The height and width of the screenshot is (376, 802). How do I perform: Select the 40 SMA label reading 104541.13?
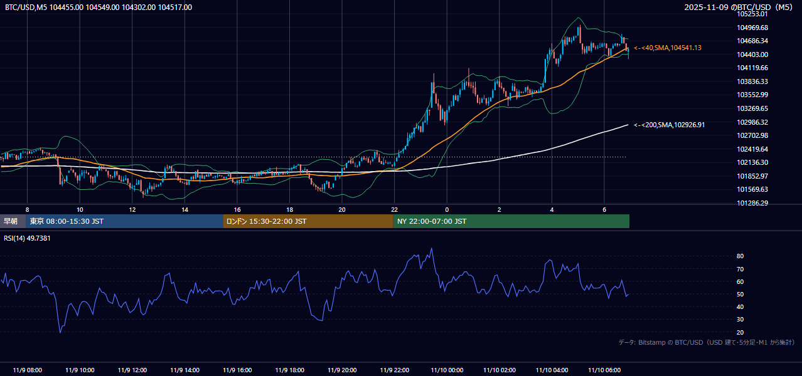(668, 48)
